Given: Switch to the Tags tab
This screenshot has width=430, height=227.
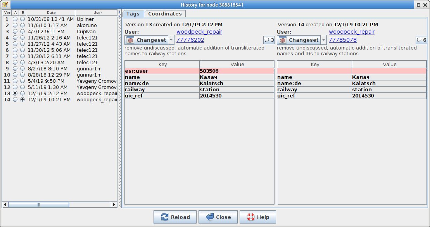Looking at the screenshot, I should (x=133, y=14).
